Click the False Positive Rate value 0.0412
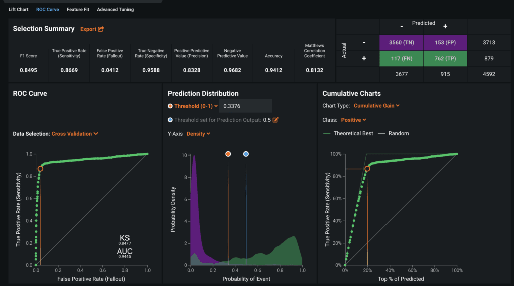Viewport: 514px width, 286px height. (110, 70)
